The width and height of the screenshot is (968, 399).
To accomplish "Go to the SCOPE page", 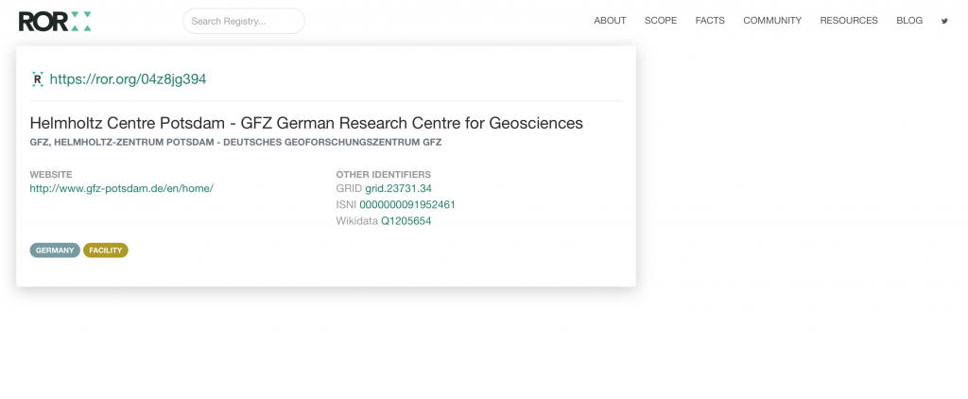I will [661, 21].
